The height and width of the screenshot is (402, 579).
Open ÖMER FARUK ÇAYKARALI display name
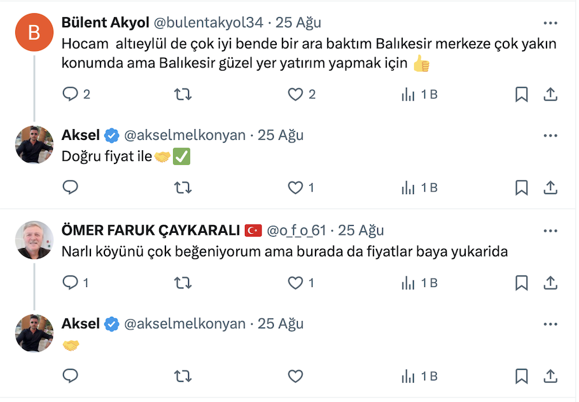151,230
